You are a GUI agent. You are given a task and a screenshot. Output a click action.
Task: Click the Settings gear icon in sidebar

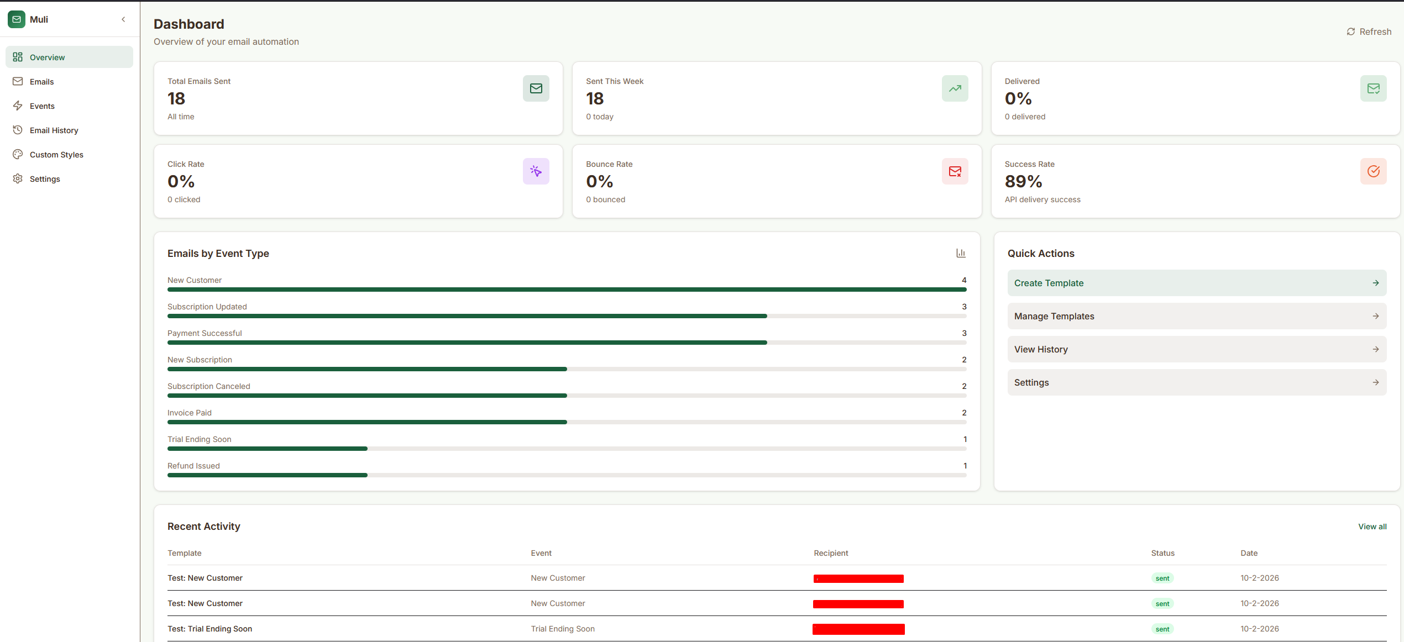[17, 178]
